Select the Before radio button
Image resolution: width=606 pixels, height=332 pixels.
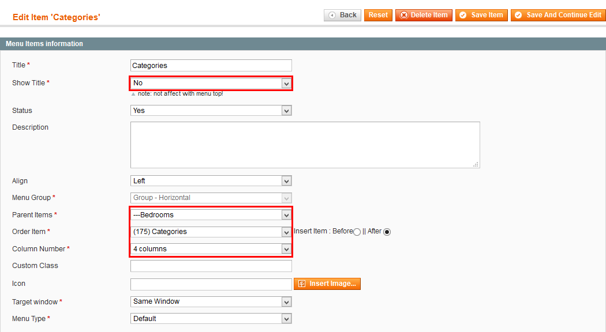(x=357, y=232)
